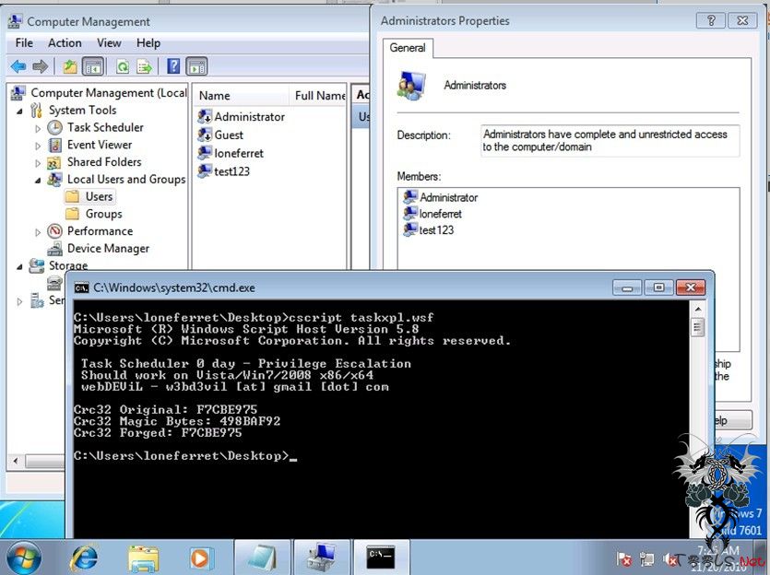Expand the Services and Applications node
This screenshot has width=770, height=575.
(x=19, y=301)
